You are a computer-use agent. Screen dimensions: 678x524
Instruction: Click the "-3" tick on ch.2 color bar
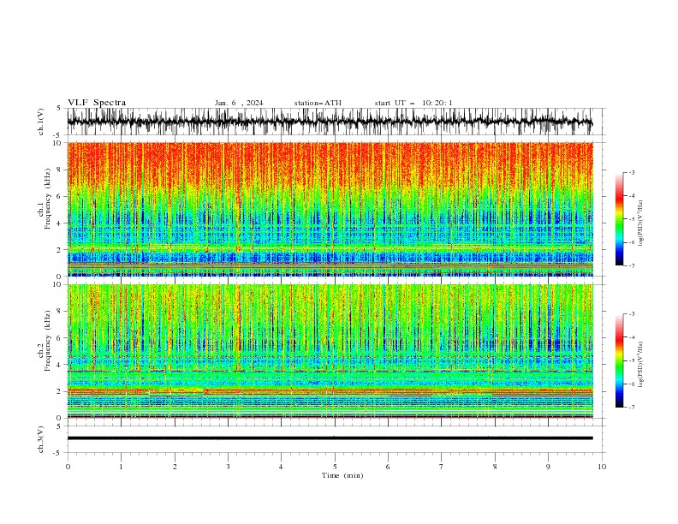click(632, 314)
